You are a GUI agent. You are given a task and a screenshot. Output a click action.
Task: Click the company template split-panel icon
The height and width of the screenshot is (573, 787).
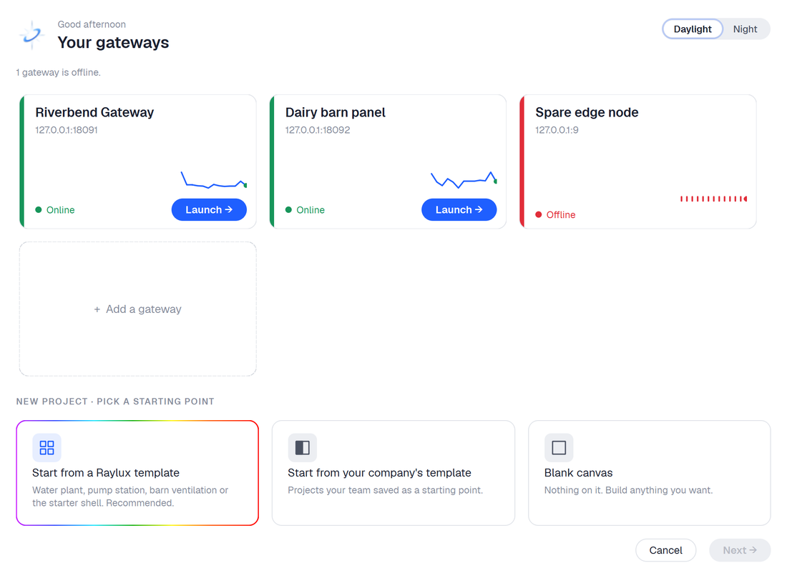[302, 447]
